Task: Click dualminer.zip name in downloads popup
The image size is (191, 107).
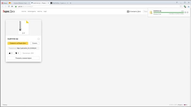Action: [157, 11]
